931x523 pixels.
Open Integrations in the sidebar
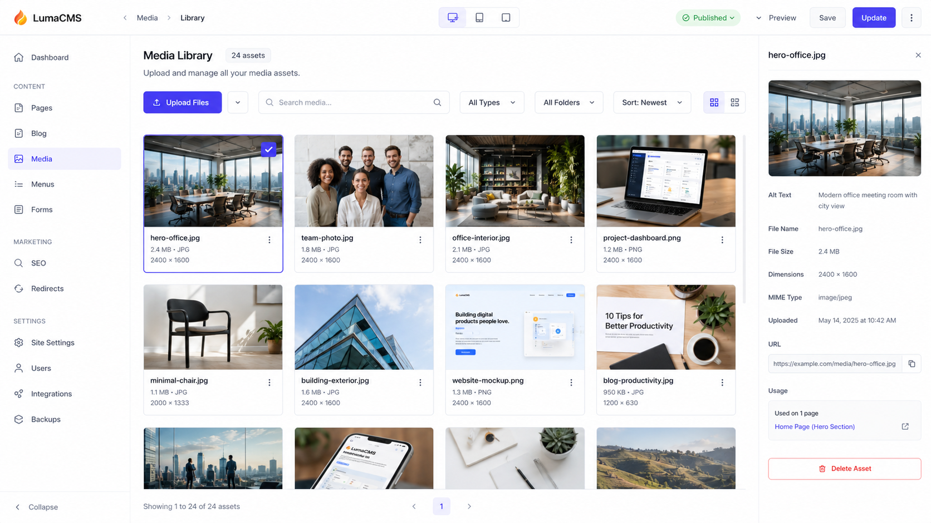[65, 394]
